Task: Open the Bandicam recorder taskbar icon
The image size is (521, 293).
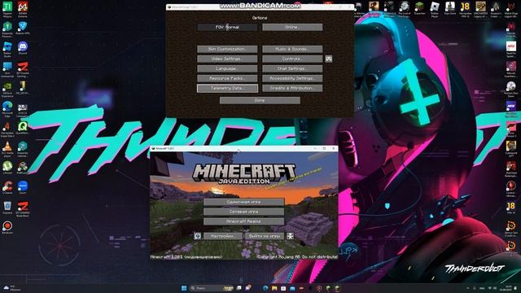Action: tap(319, 288)
